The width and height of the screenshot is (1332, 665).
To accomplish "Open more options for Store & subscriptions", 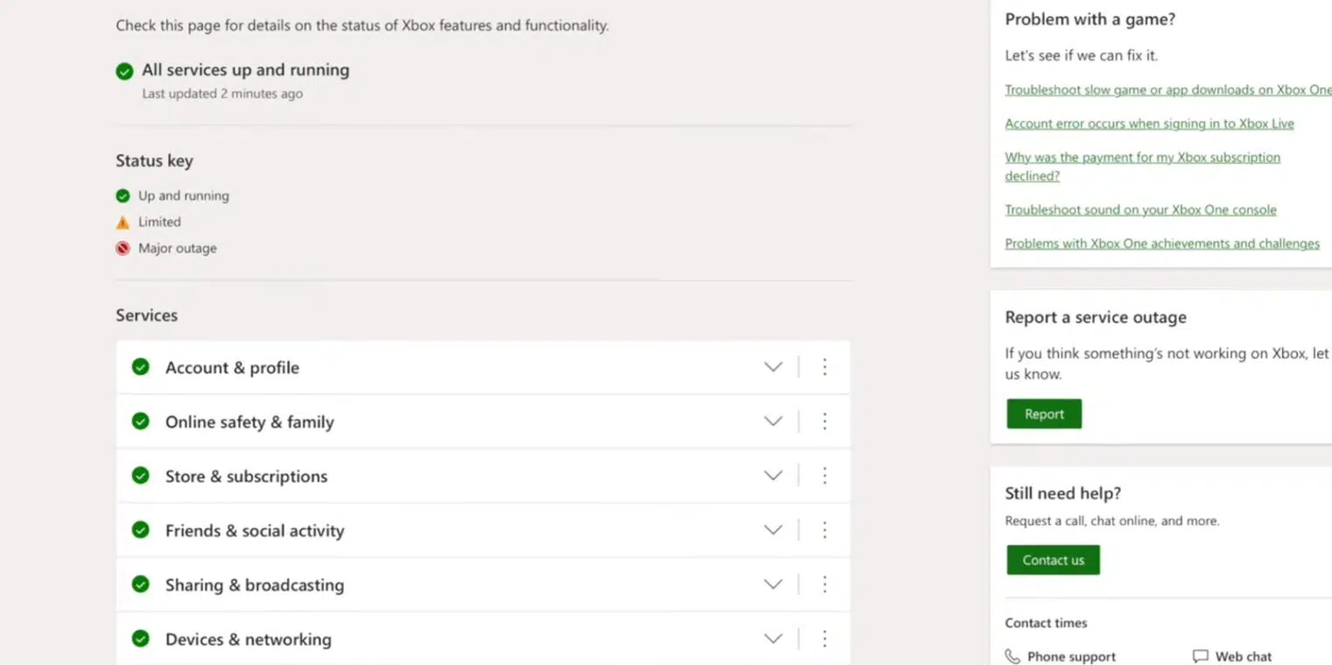I will point(824,476).
